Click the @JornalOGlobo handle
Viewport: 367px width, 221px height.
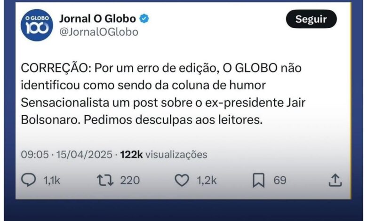pyautogui.click(x=99, y=32)
